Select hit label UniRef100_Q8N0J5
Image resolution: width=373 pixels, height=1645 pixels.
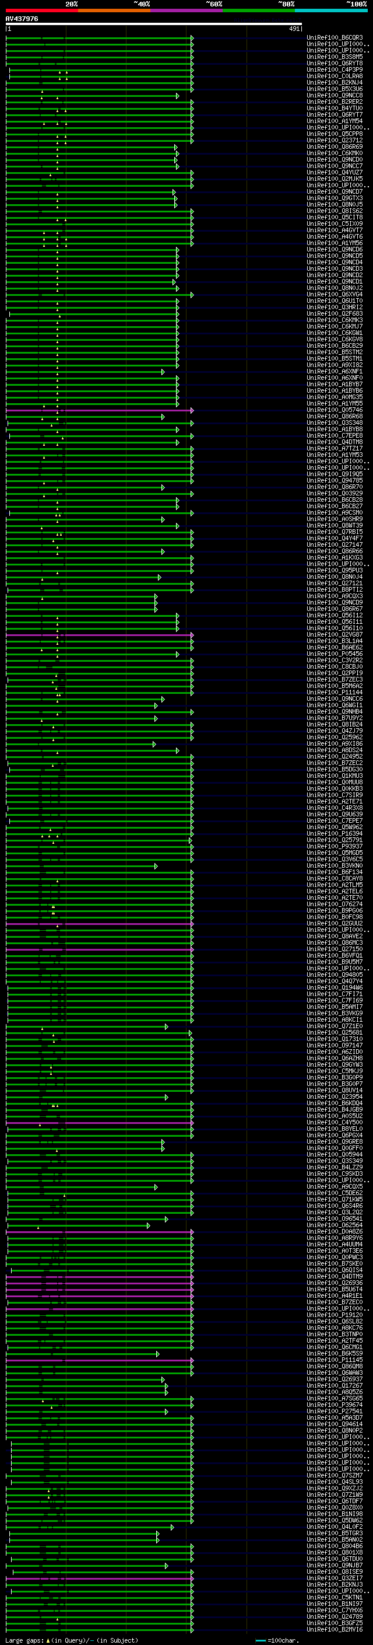(335, 204)
